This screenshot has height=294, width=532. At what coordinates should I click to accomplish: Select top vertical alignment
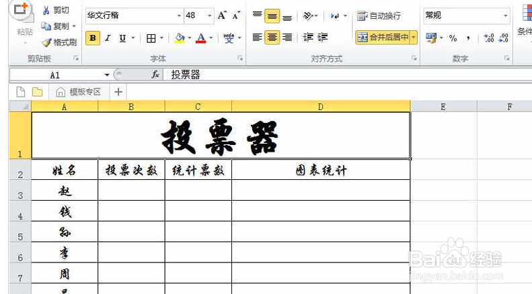[257, 15]
